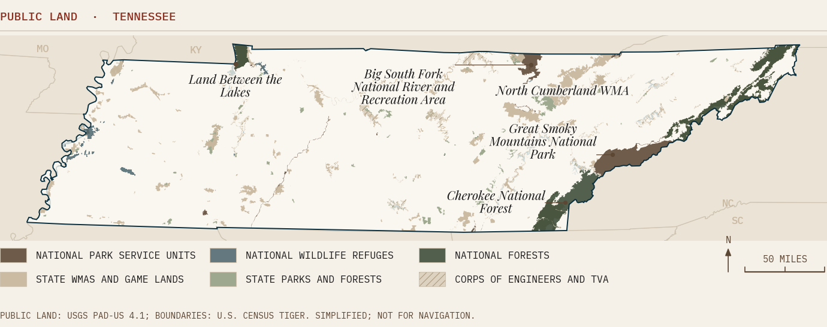Click the SC state abbreviation

[737, 221]
